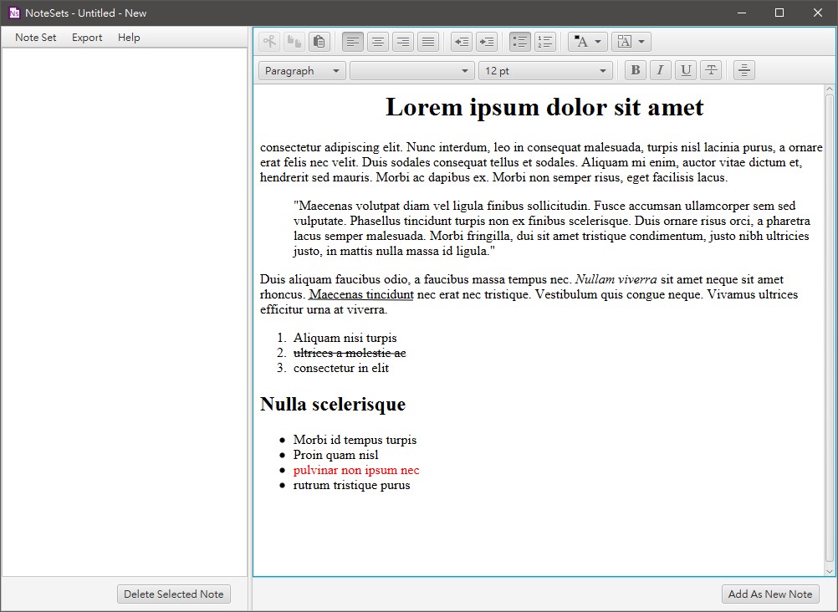Align text to the right
Viewport: 838px width, 612px height.
[x=403, y=42]
